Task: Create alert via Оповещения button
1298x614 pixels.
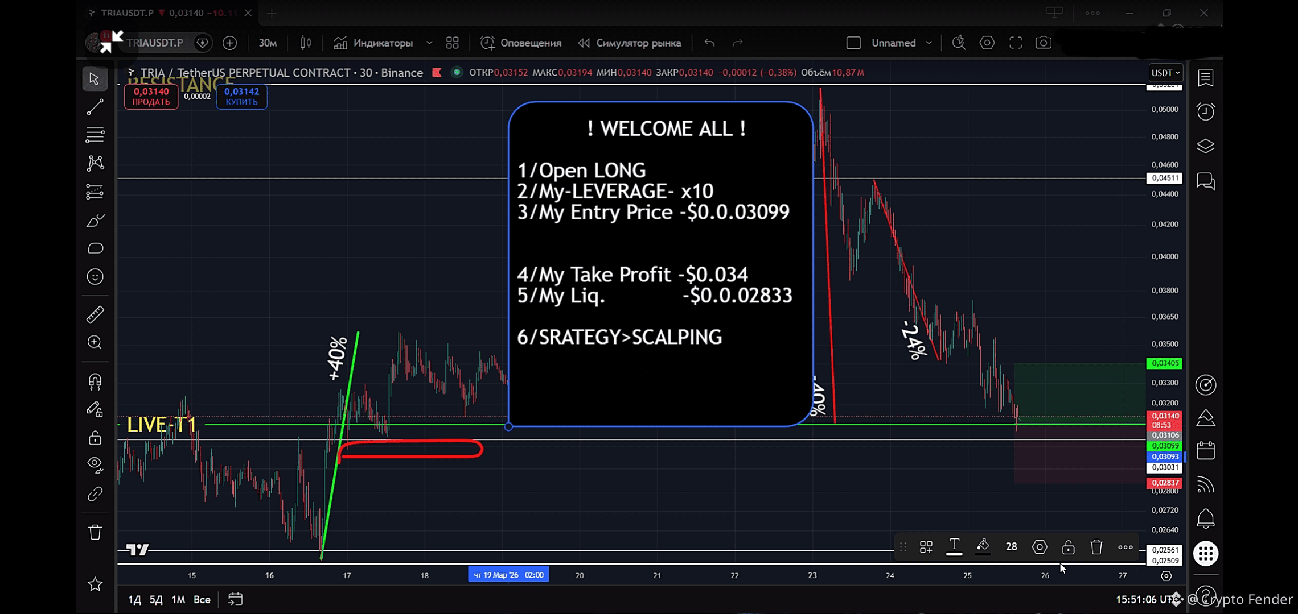Action: (x=521, y=43)
